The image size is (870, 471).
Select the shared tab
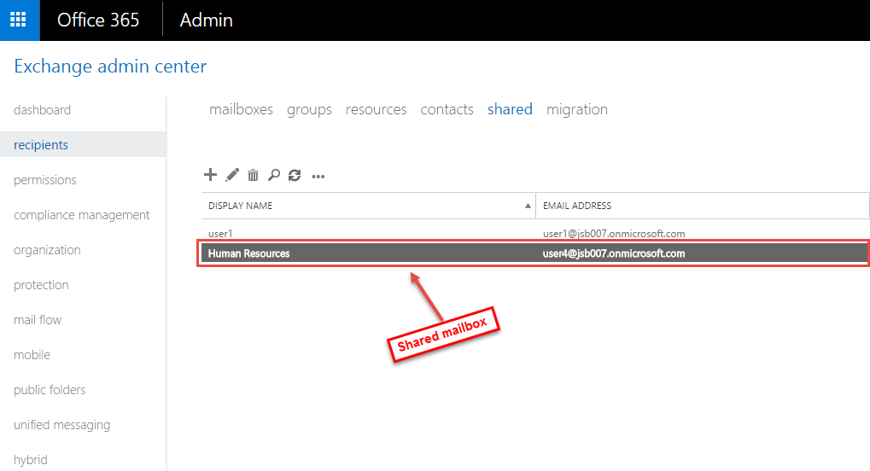tap(510, 109)
